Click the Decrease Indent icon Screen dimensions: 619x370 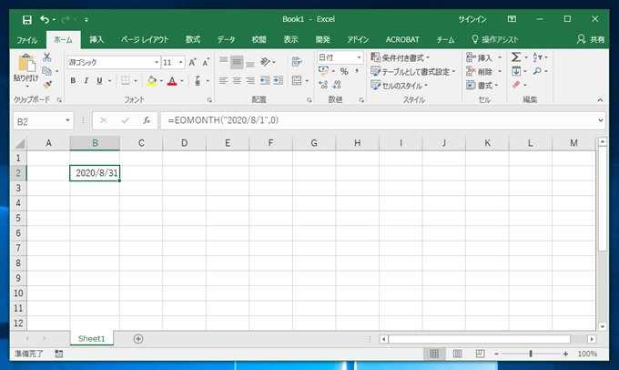pyautogui.click(x=265, y=80)
